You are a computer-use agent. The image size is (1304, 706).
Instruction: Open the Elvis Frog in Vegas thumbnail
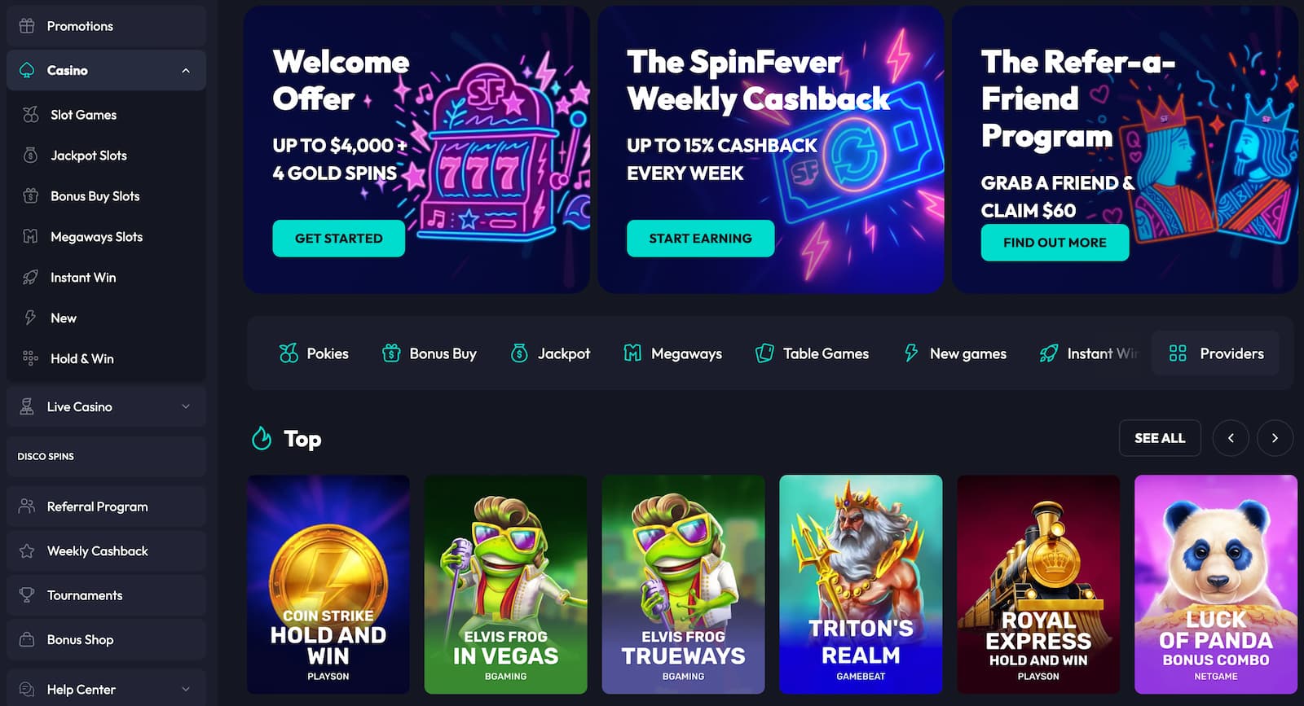point(505,585)
